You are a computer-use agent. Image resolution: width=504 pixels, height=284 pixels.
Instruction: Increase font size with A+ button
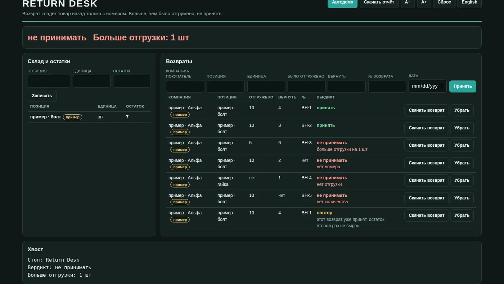[424, 2]
